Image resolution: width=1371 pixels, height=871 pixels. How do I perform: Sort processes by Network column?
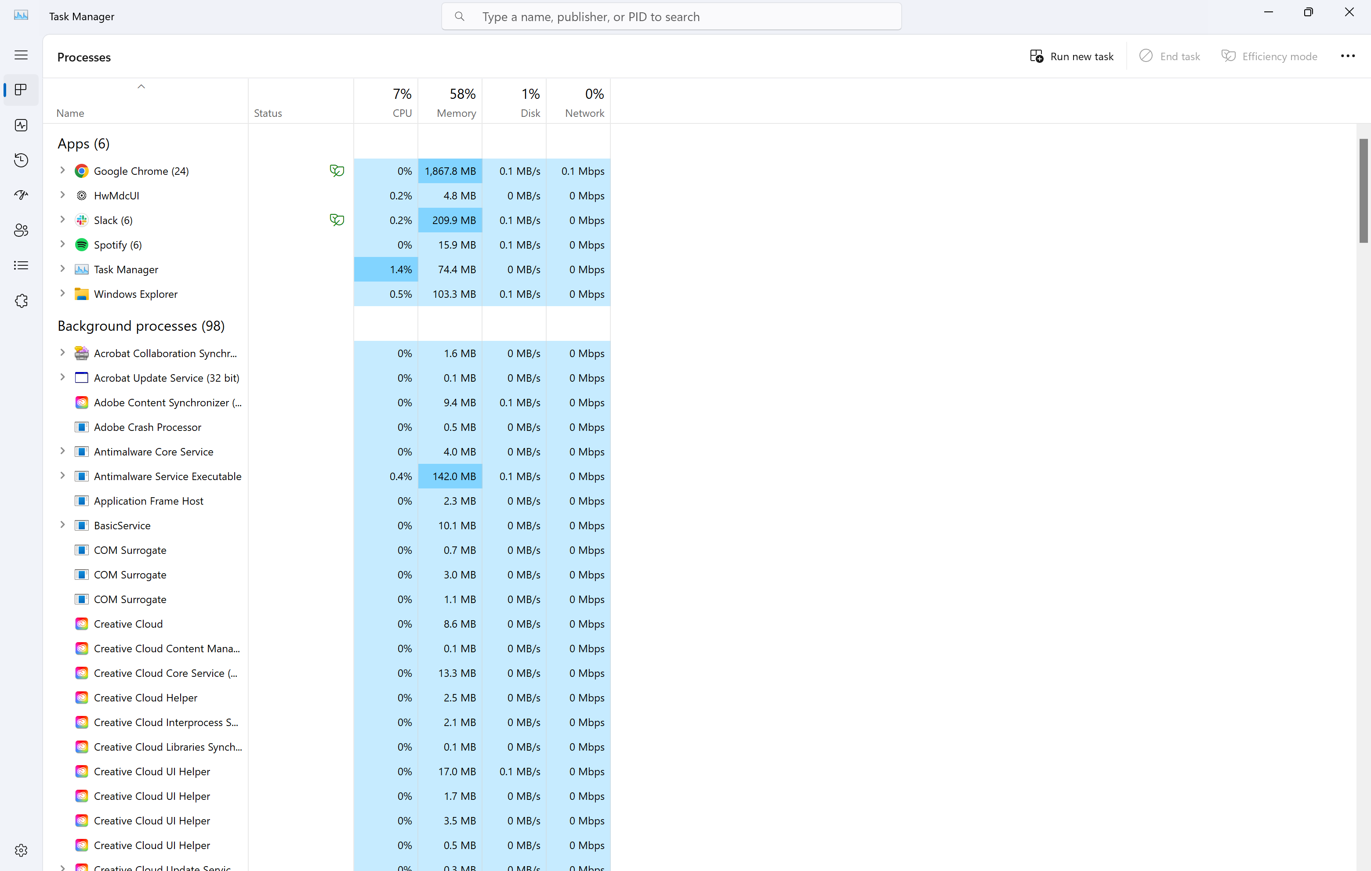[x=578, y=101]
